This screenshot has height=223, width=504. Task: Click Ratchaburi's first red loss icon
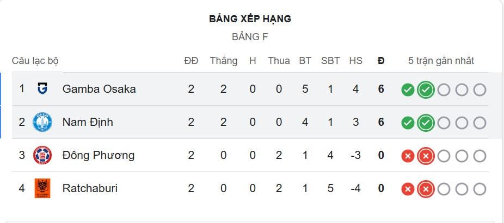[408, 189]
